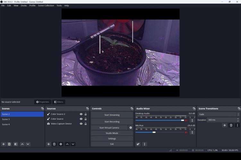241x160 pixels.
Task: Click the Start Recording button
Action: click(112, 122)
